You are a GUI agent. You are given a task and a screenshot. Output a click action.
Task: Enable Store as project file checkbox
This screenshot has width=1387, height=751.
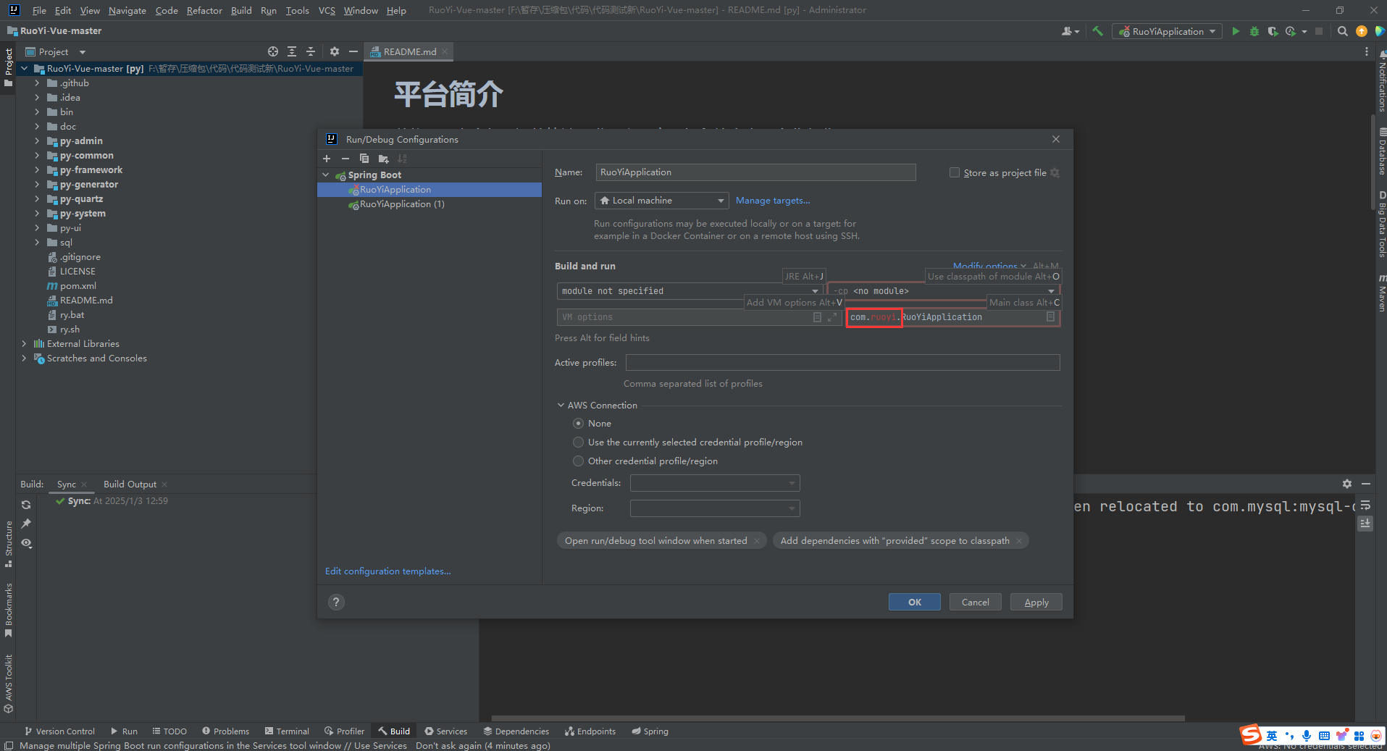955,172
